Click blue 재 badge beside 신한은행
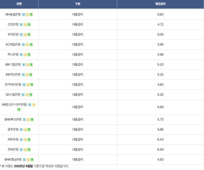Viewport: 204px width, 170px height. click(21, 25)
